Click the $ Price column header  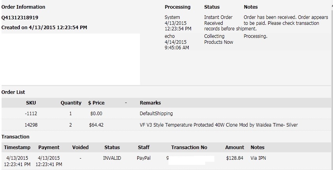click(96, 103)
